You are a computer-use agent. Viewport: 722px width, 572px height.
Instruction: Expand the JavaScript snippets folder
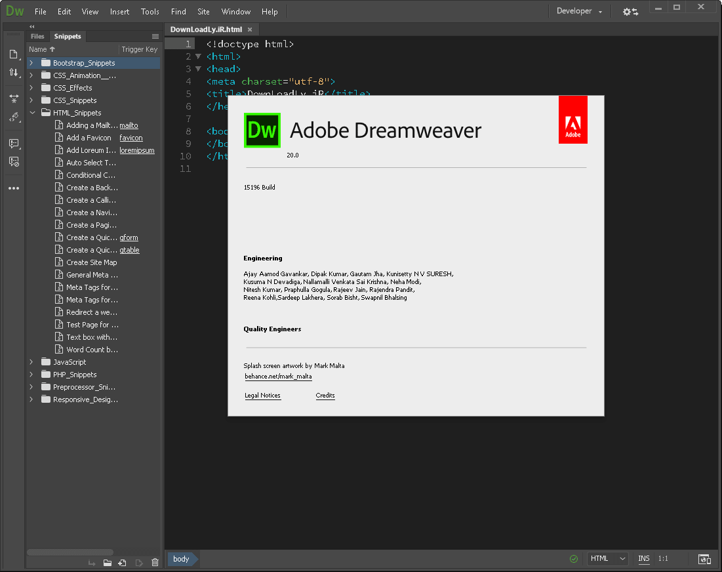pyautogui.click(x=31, y=361)
